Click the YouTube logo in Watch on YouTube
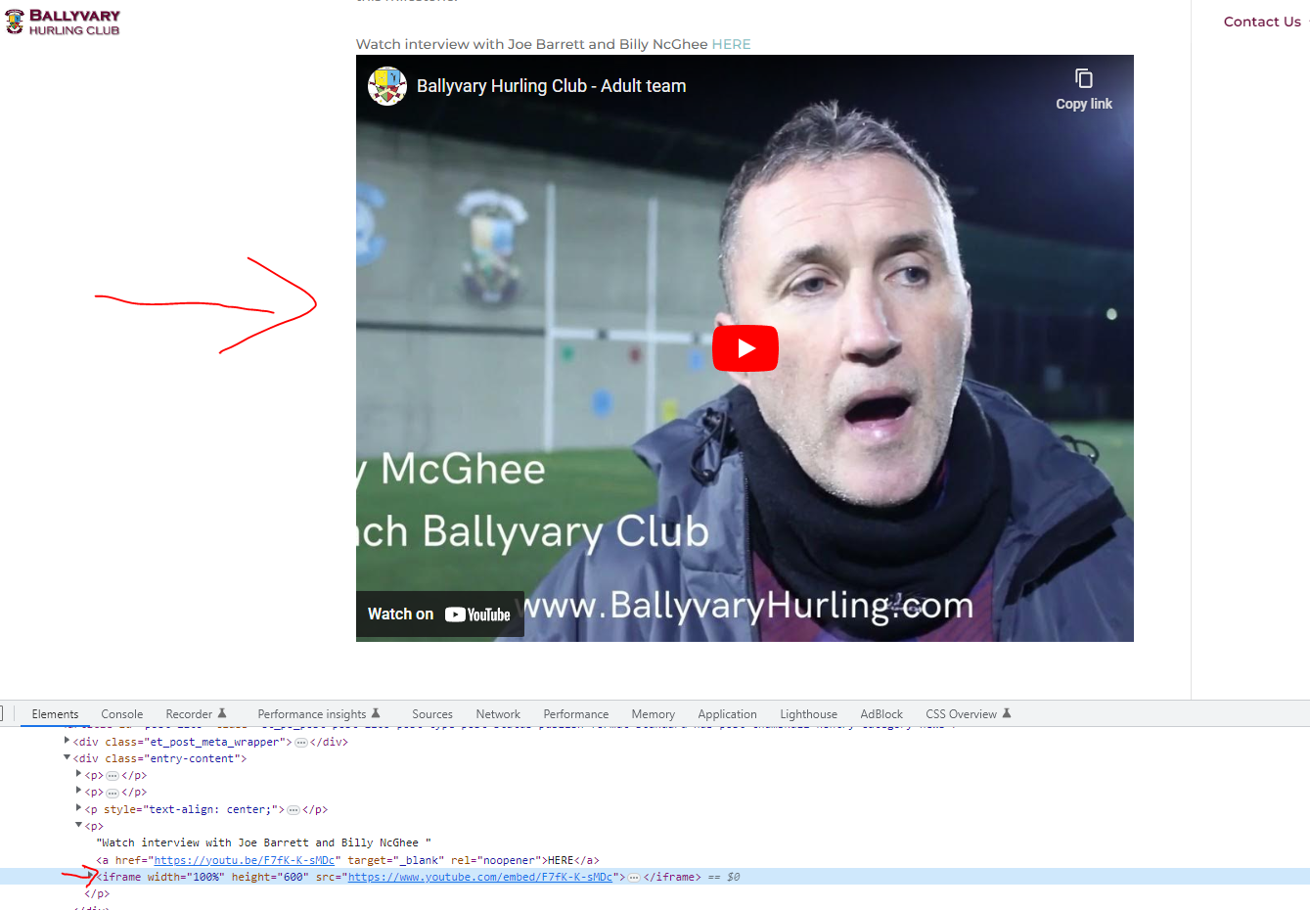The height and width of the screenshot is (910, 1310). (477, 614)
